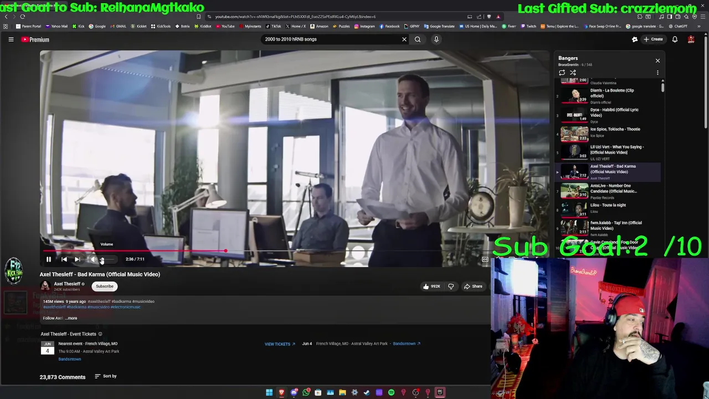Open playlist more options menu
Image resolution: width=709 pixels, height=399 pixels.
point(657,73)
